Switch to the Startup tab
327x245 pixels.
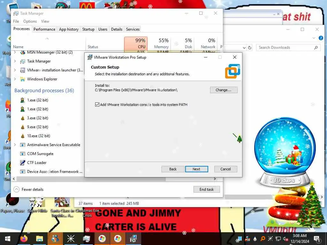pyautogui.click(x=88, y=29)
